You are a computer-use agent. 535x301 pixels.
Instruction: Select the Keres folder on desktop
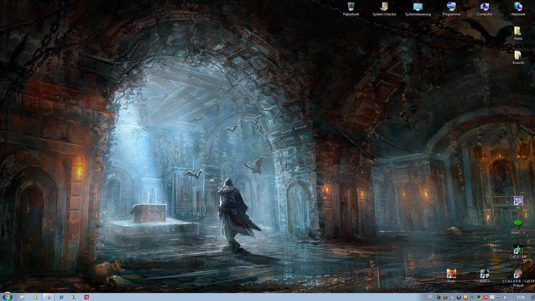click(x=518, y=33)
